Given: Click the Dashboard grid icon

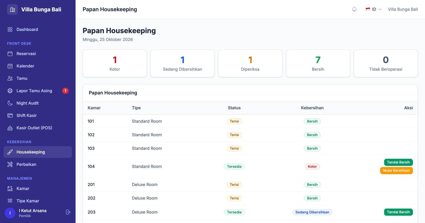Looking at the screenshot, I should pos(10,29).
